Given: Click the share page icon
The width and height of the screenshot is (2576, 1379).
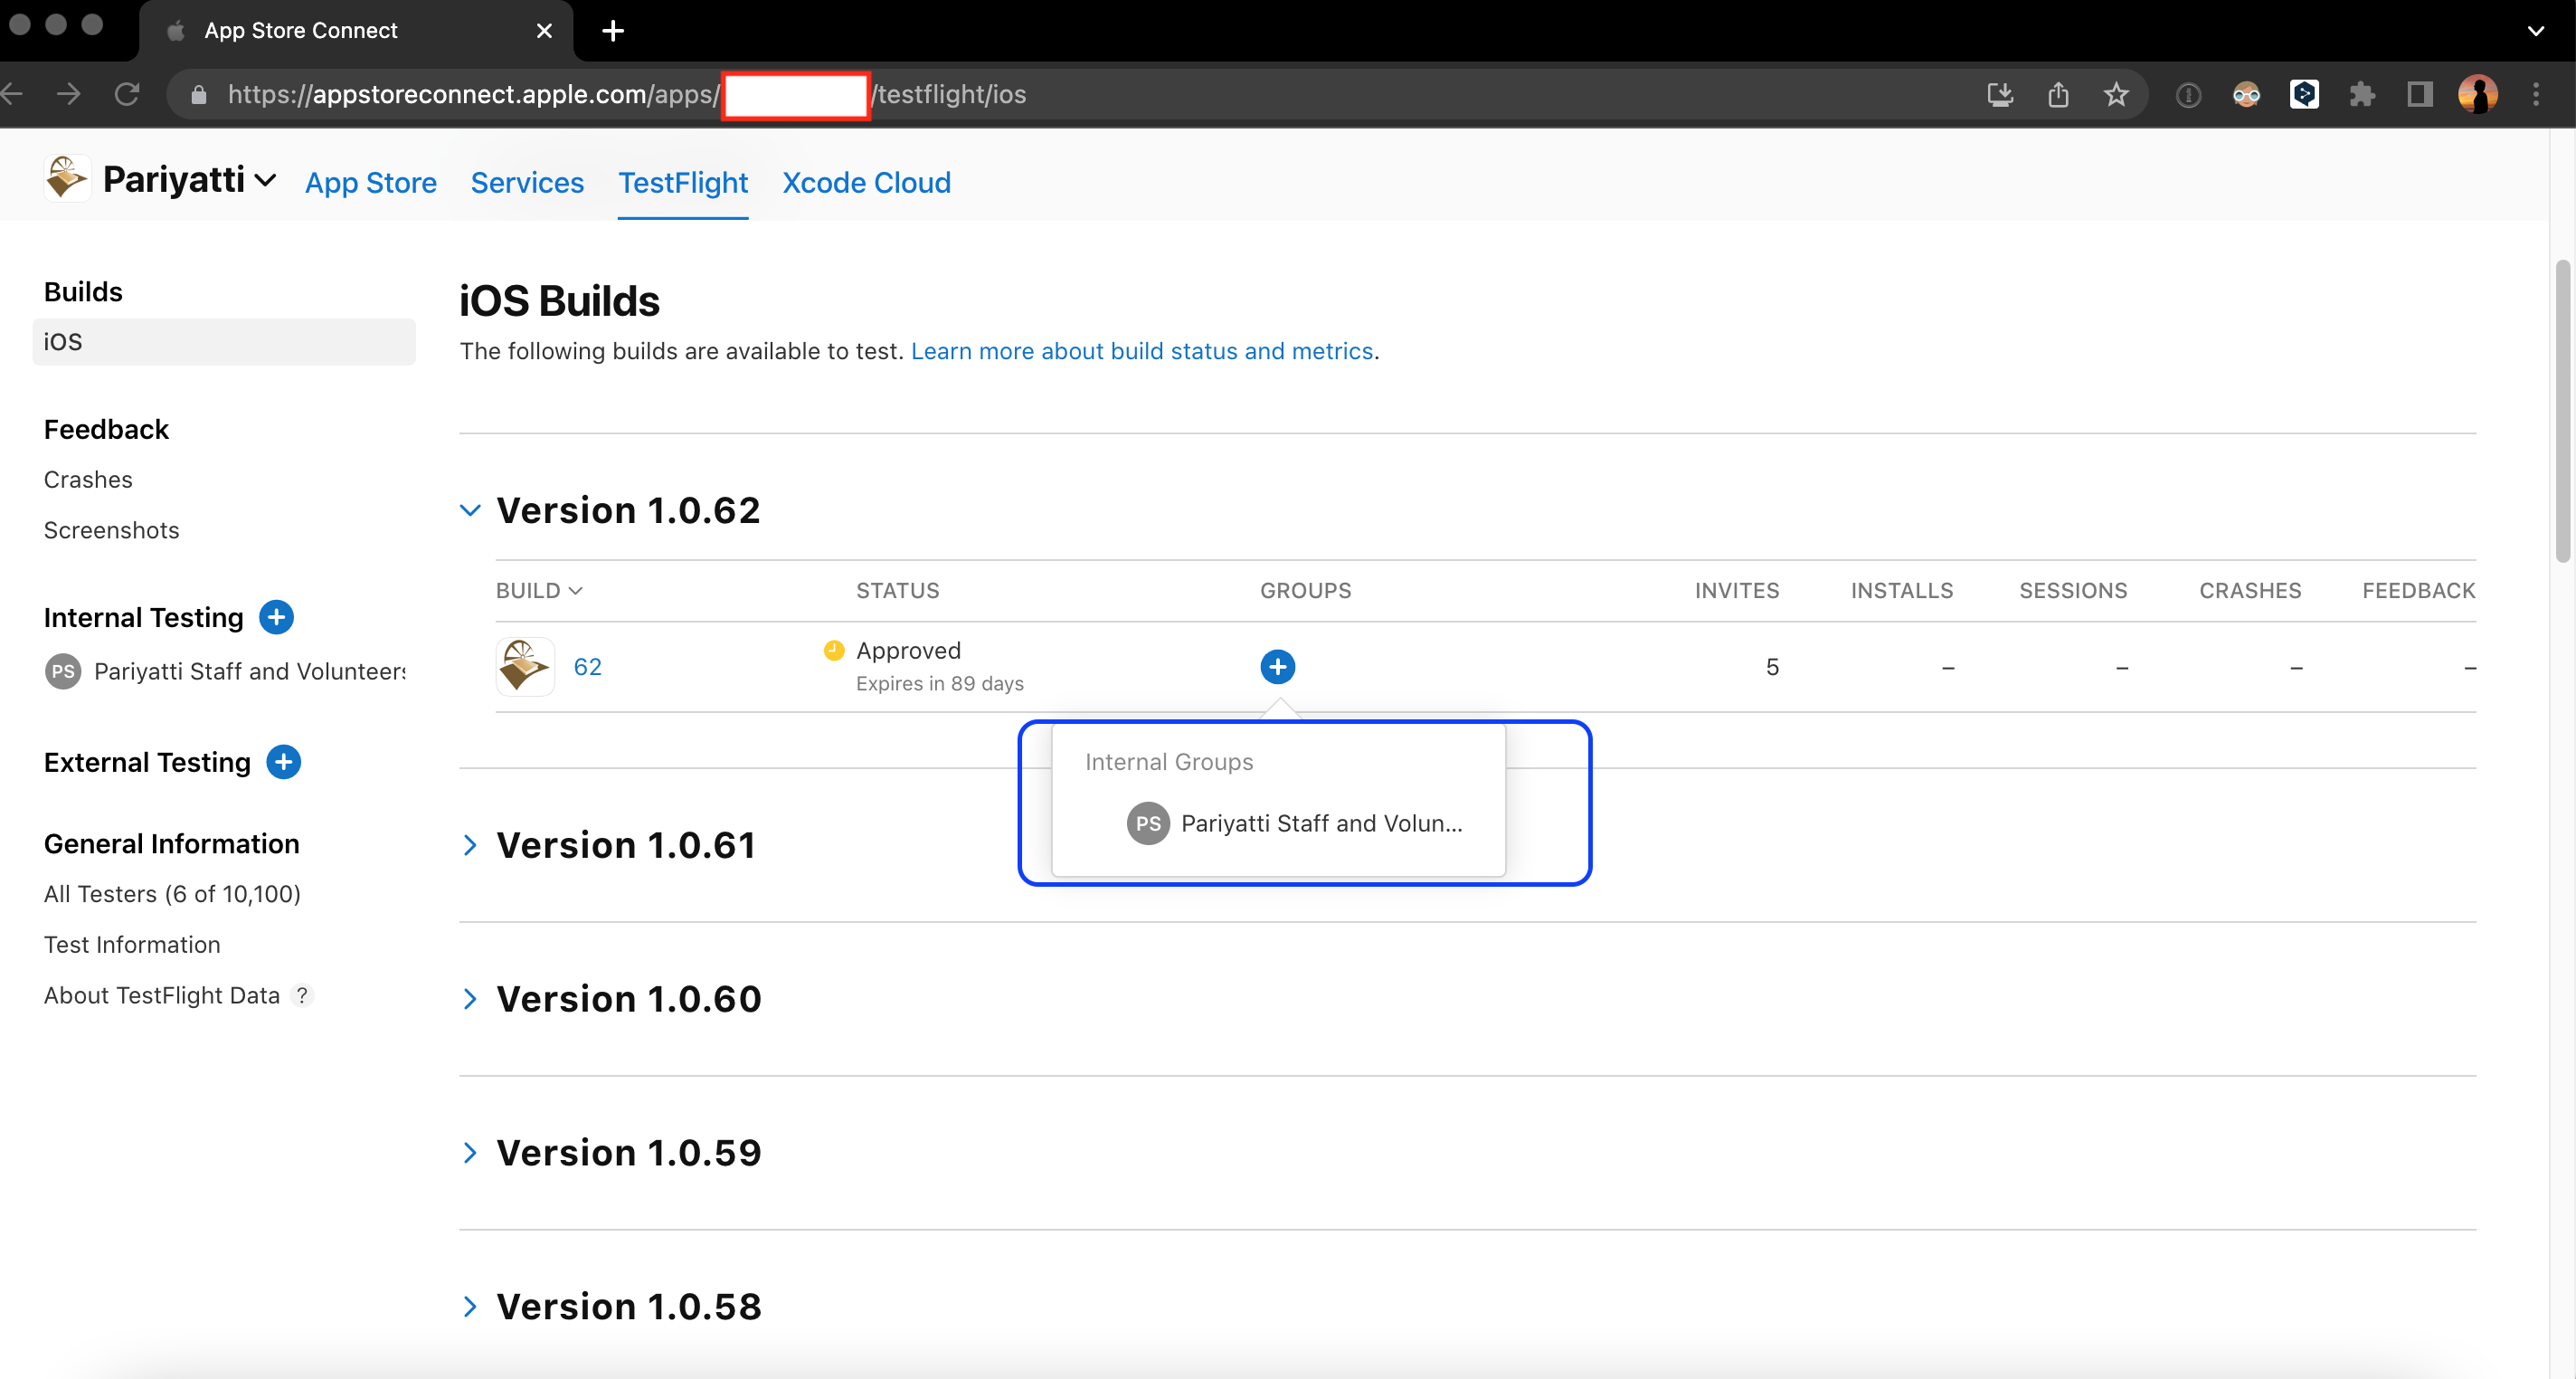Looking at the screenshot, I should (x=2058, y=95).
